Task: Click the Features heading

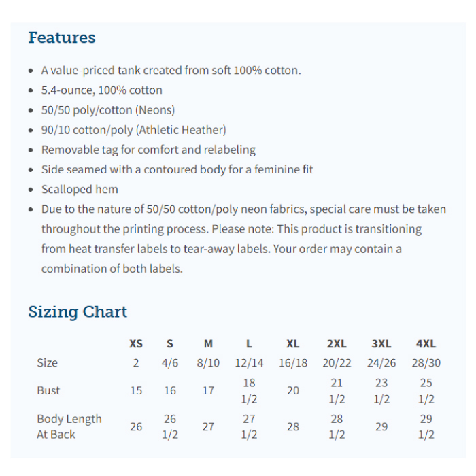Action: (62, 38)
